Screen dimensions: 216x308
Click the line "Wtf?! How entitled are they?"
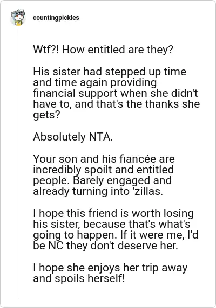[103, 50]
